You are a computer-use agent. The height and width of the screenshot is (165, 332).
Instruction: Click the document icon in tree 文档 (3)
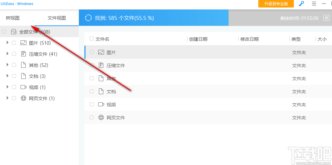tap(23, 76)
